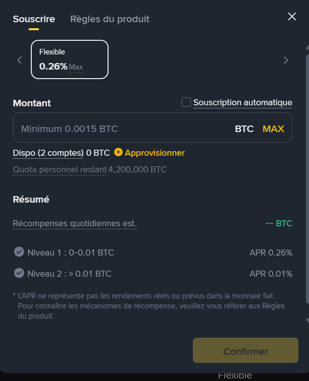Click the amount field Minimum 0.0015 BTC
The image size is (309, 381).
click(121, 129)
